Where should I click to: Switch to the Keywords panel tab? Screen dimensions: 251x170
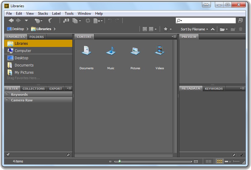tap(214, 88)
